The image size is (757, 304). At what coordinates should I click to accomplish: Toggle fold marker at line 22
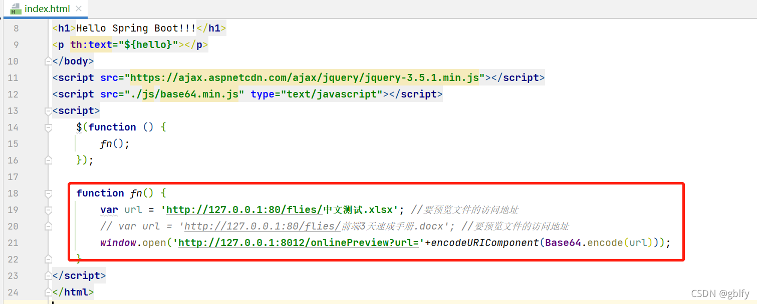(48, 259)
